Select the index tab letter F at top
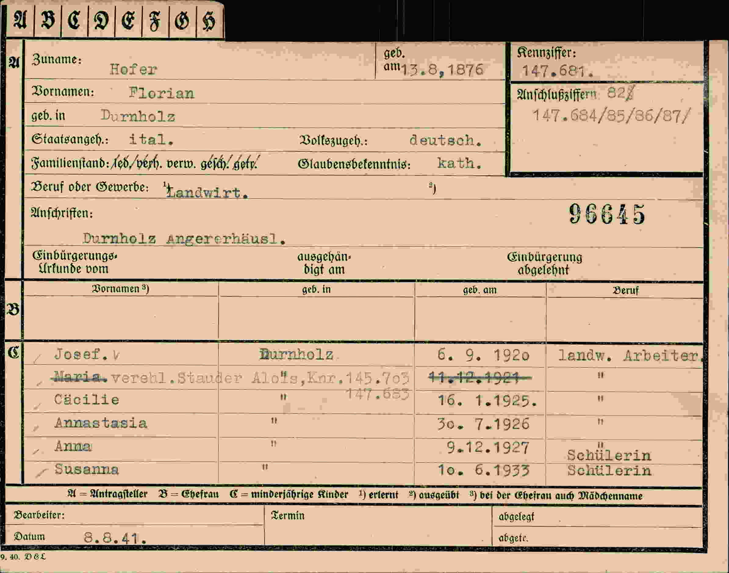The image size is (729, 573). tap(155, 21)
